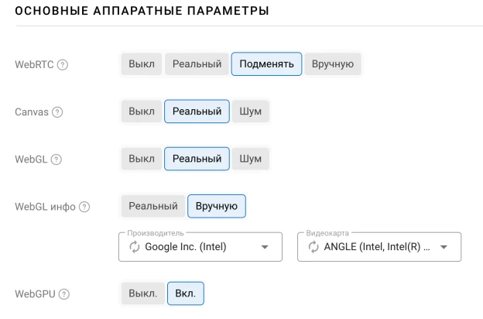
Task: Click the WebGPU help question-mark icon
Action: pos(64,294)
